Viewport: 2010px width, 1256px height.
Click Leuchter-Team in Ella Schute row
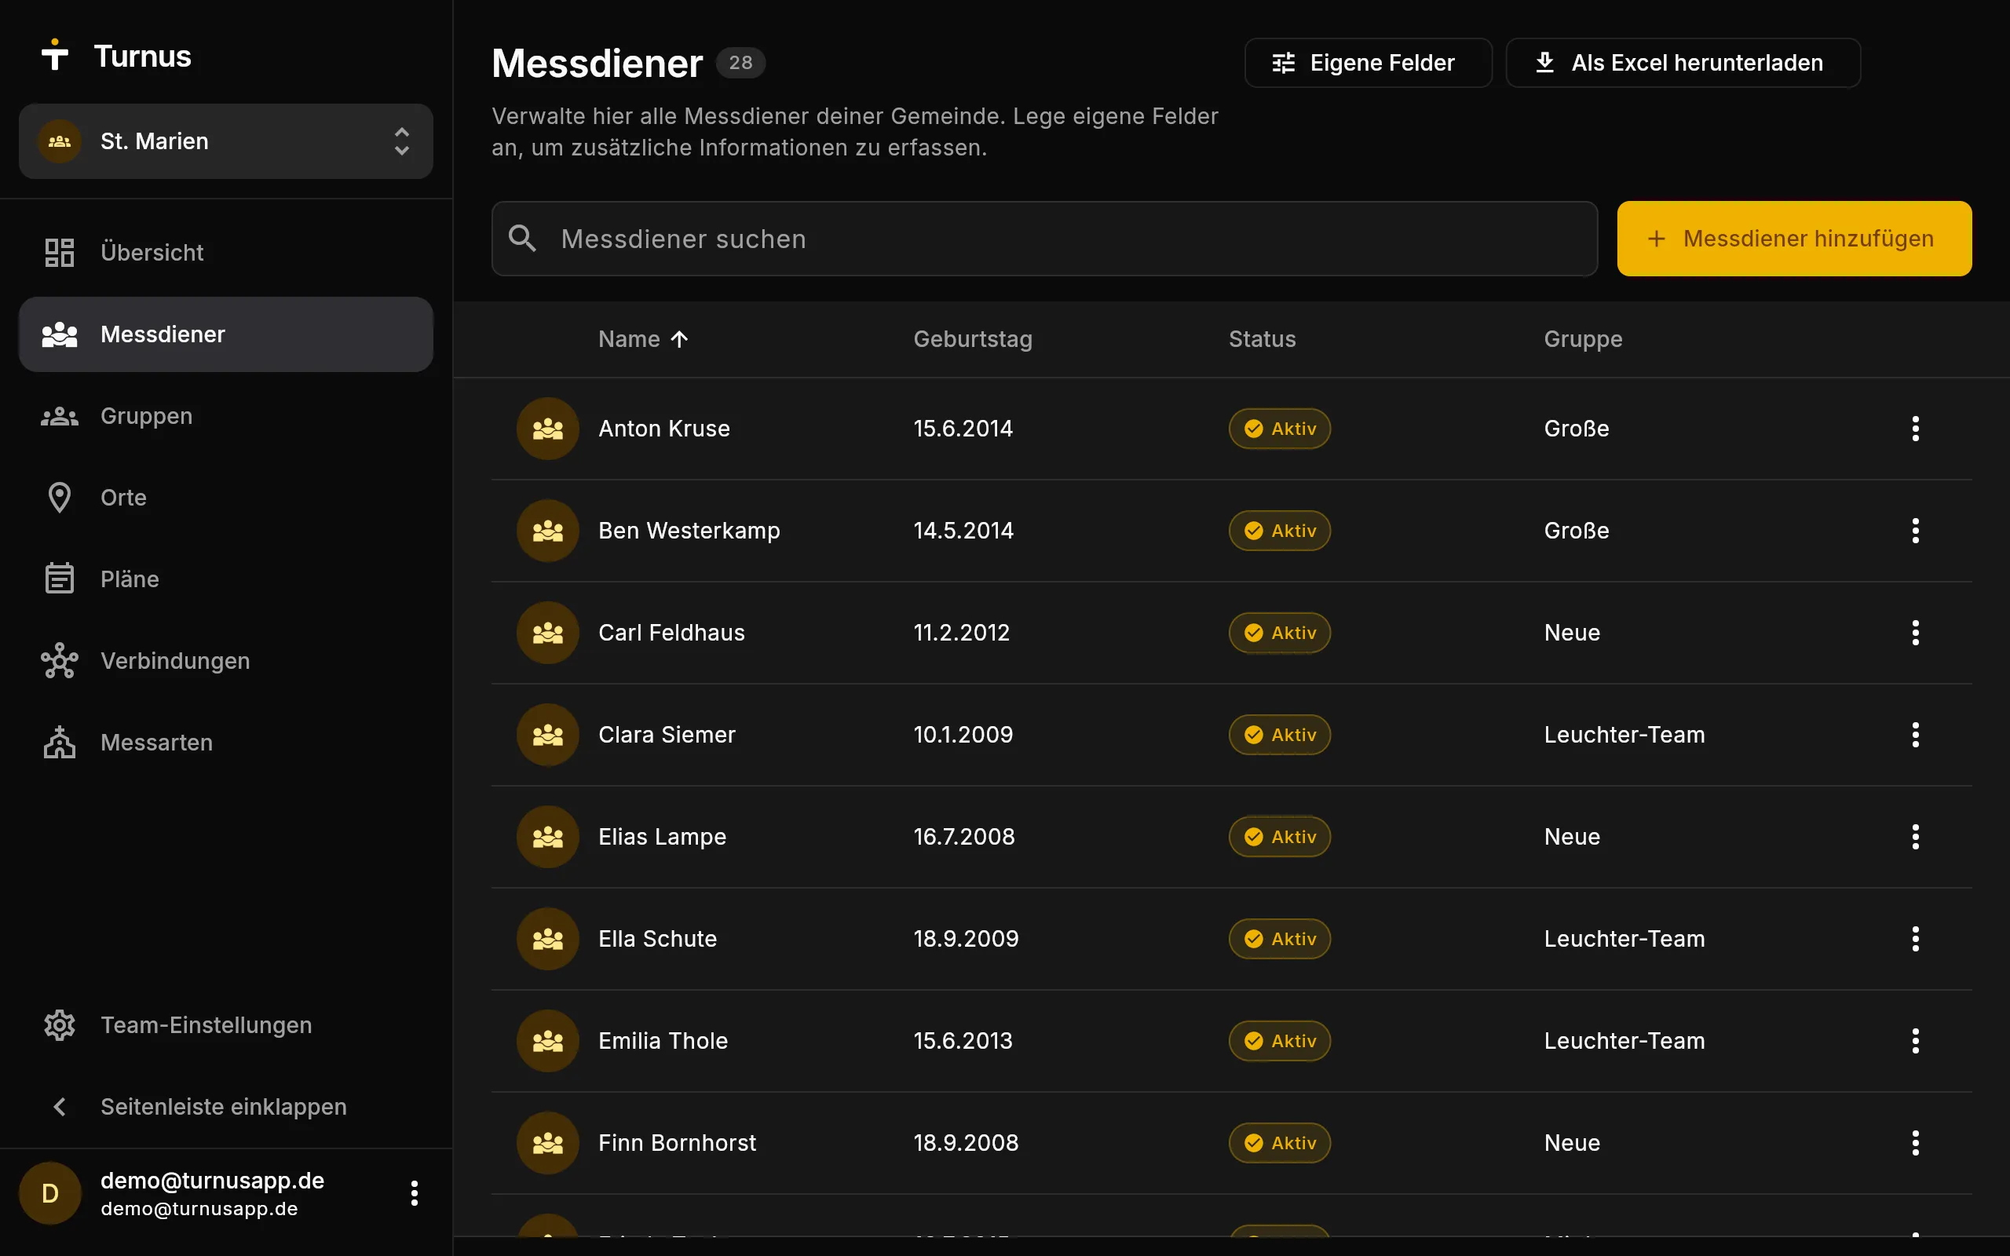pyautogui.click(x=1624, y=939)
